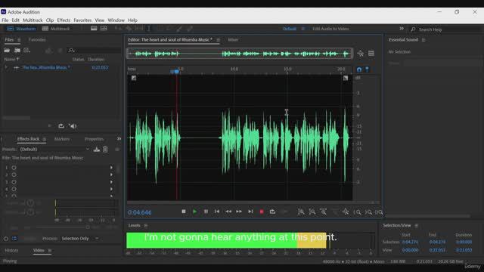Show spectral frequency display icon
484x272 pixels.
pyautogui.click(x=94, y=29)
